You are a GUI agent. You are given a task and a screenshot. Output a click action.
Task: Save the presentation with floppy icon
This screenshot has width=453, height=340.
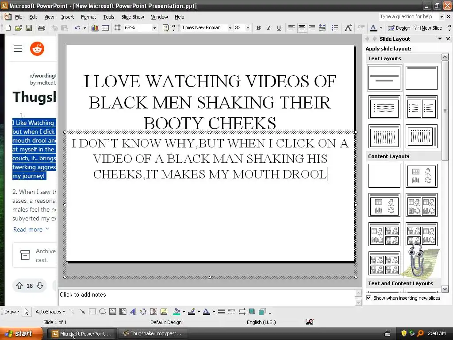click(29, 28)
